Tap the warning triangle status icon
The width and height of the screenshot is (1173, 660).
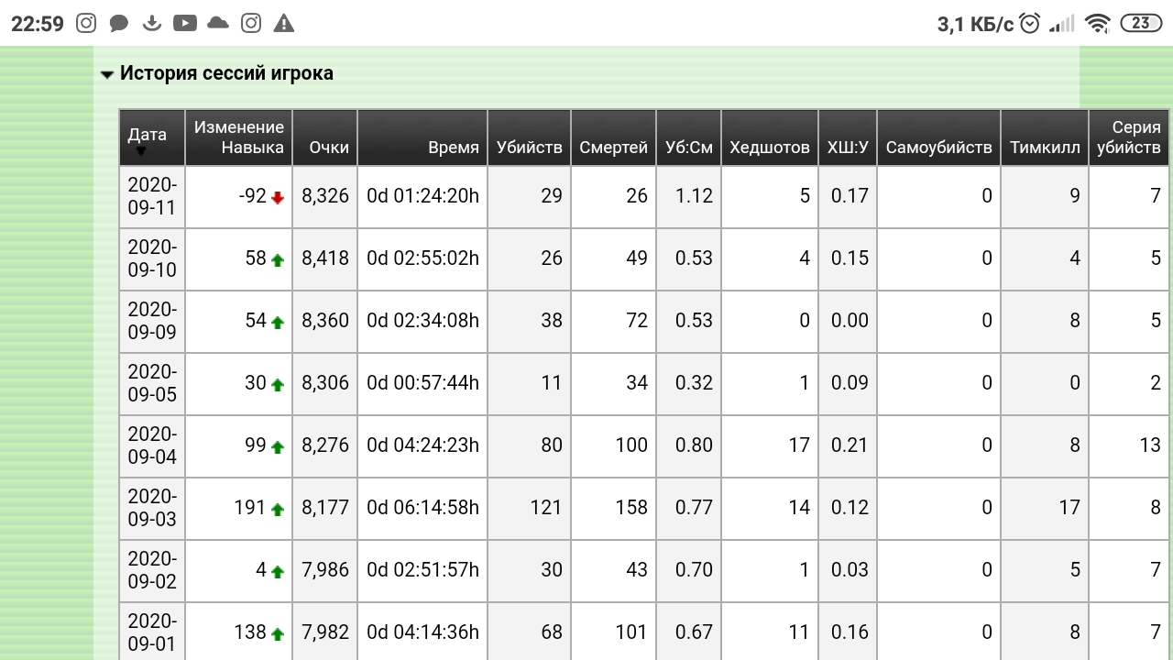(284, 24)
